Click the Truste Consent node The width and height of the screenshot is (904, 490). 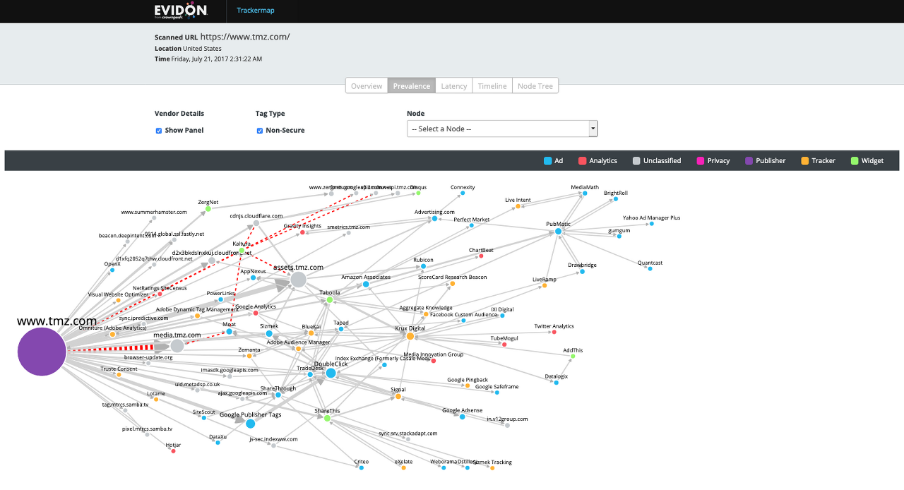(119, 375)
